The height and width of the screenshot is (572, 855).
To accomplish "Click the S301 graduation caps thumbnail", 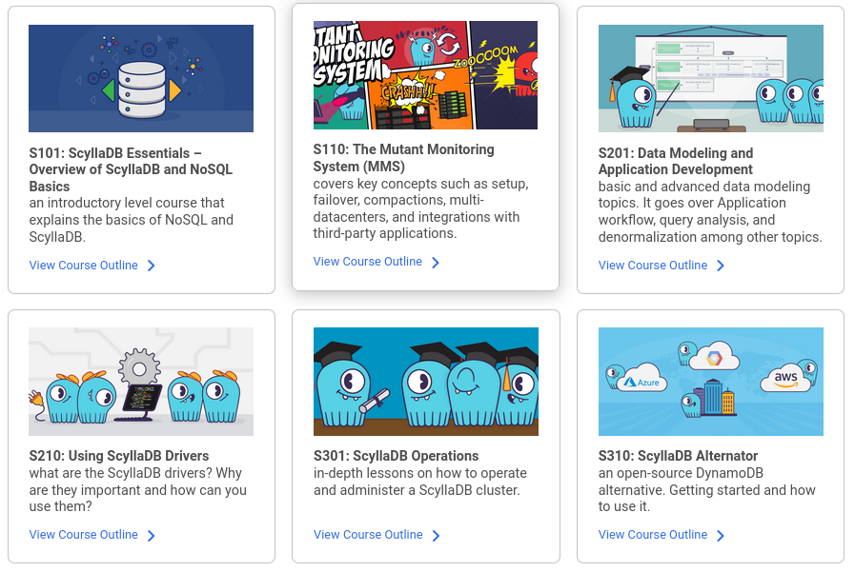I will 426,382.
